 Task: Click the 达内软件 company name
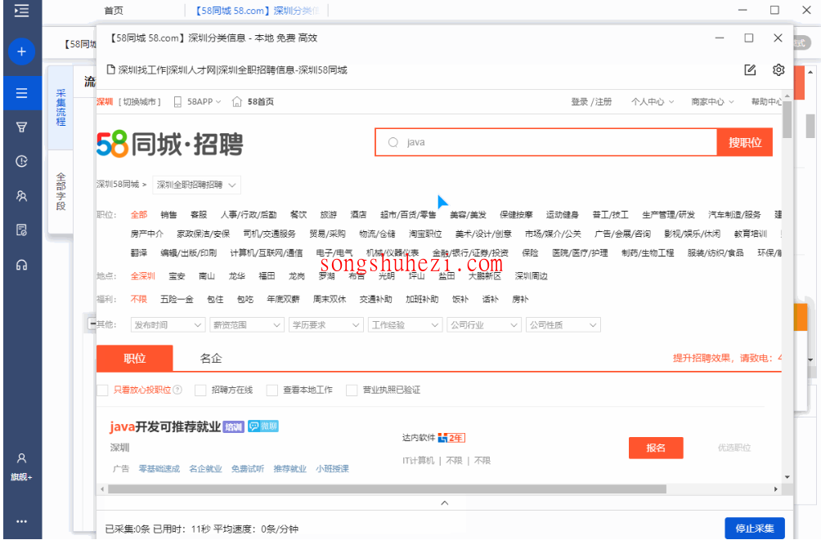coord(419,437)
